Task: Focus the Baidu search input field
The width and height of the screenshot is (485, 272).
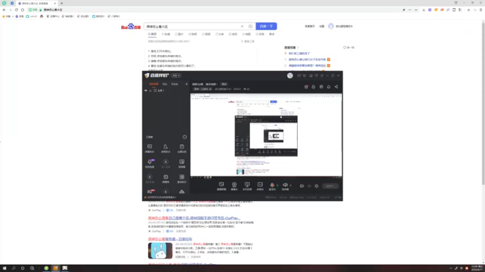Action: (192, 27)
